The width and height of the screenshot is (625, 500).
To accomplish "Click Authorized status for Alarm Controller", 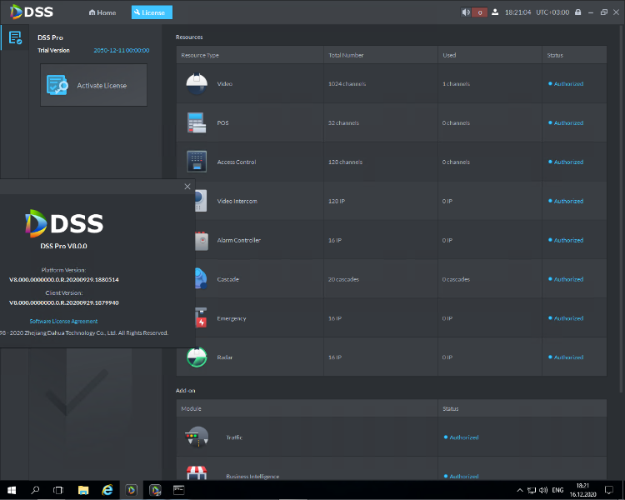I will (x=566, y=240).
